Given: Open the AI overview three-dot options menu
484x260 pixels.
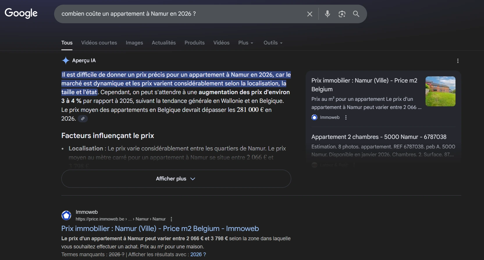Looking at the screenshot, I should pos(458,61).
